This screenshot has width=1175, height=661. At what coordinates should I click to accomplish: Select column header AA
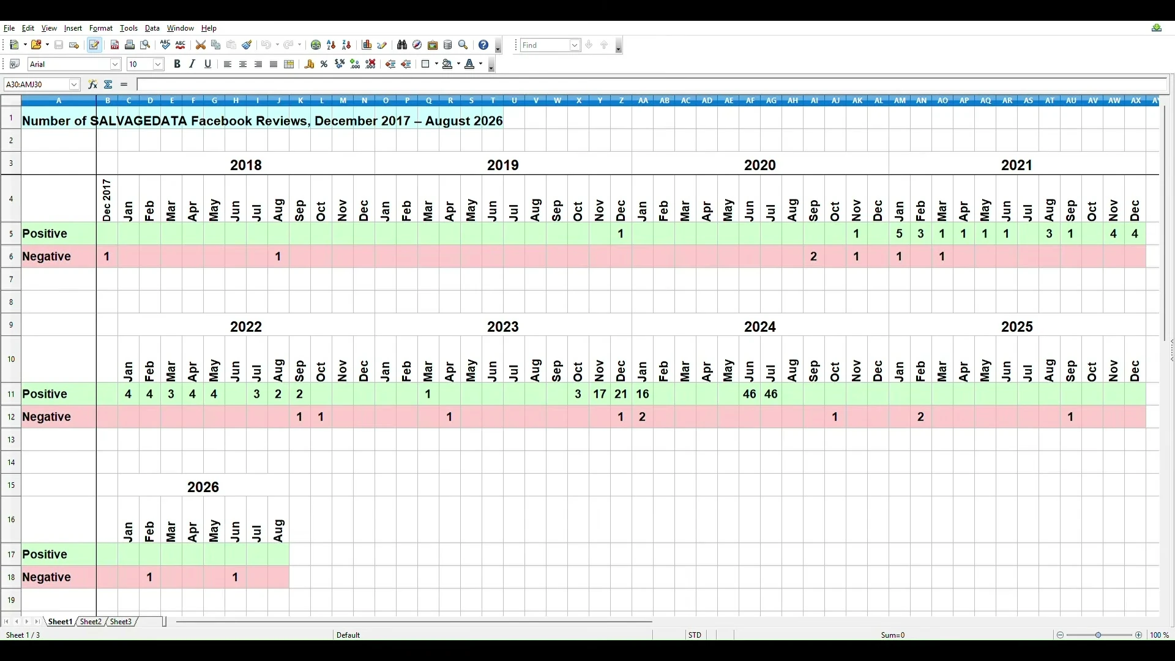click(x=643, y=101)
